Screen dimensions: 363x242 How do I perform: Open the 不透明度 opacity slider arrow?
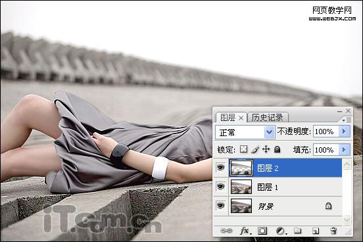pyautogui.click(x=344, y=132)
